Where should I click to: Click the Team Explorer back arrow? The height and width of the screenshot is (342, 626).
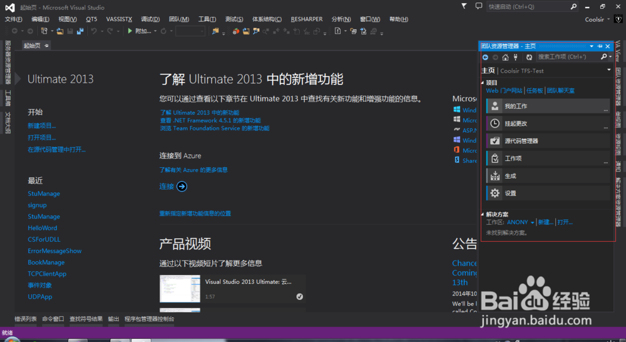(486, 57)
